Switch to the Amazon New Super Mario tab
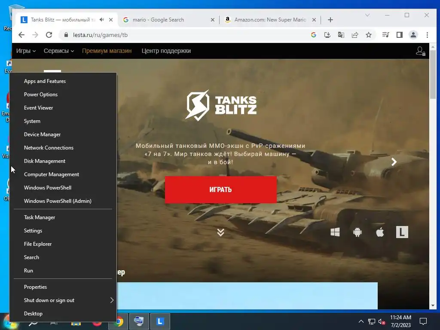440x330 pixels. coord(270,20)
